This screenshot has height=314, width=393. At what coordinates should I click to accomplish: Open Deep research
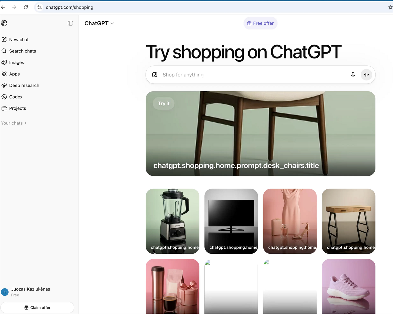click(x=24, y=85)
